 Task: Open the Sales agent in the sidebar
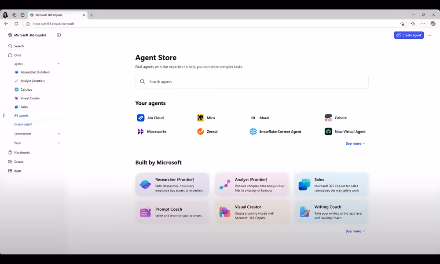click(21, 107)
